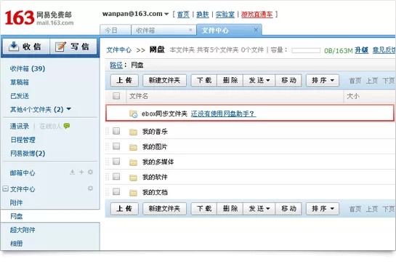
Task: Close the 文件中心 tab with its X
Action: tap(256, 30)
